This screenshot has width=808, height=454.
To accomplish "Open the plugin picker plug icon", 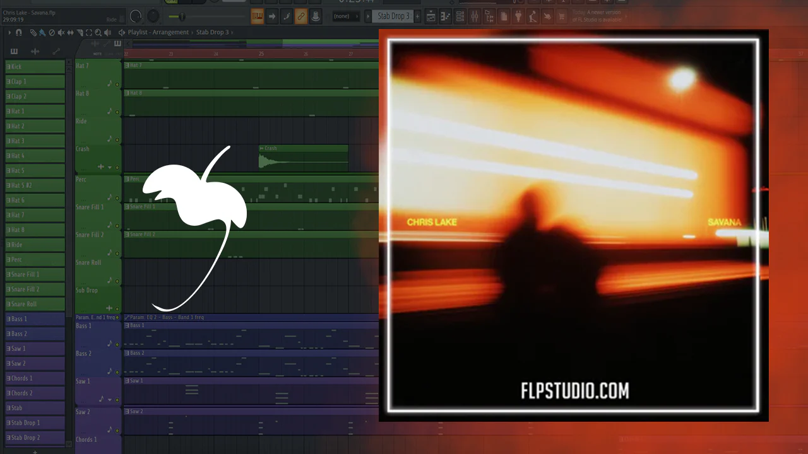I will click(x=518, y=16).
